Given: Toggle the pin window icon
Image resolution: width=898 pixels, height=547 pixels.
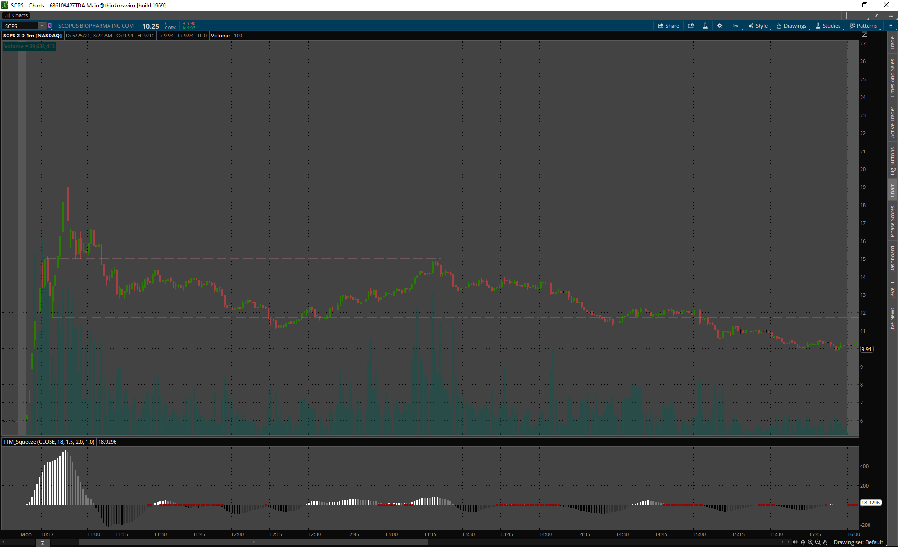Looking at the screenshot, I should pos(876,15).
